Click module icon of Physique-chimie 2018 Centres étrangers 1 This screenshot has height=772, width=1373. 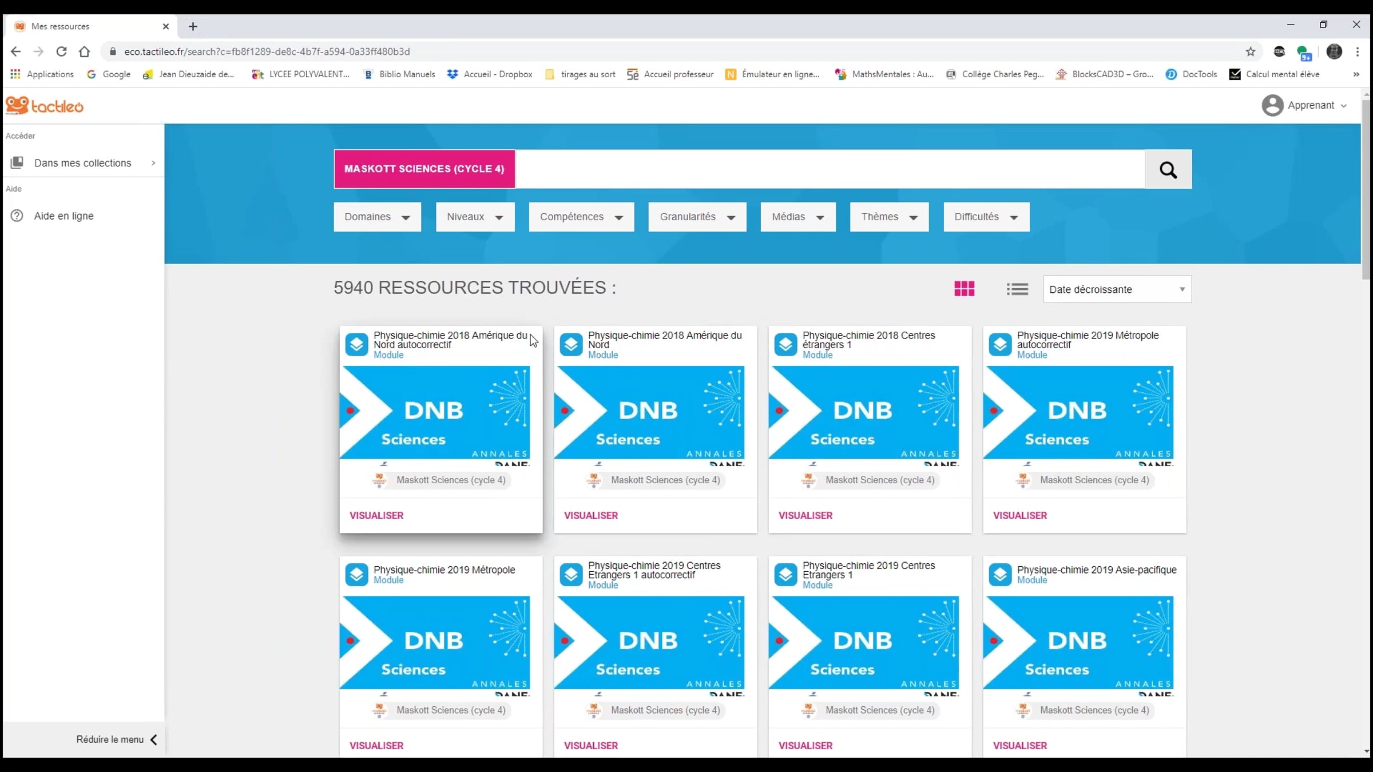[x=785, y=344]
